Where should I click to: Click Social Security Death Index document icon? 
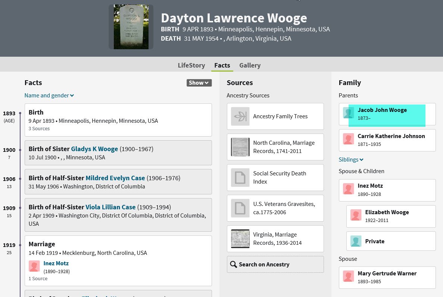pyautogui.click(x=240, y=178)
